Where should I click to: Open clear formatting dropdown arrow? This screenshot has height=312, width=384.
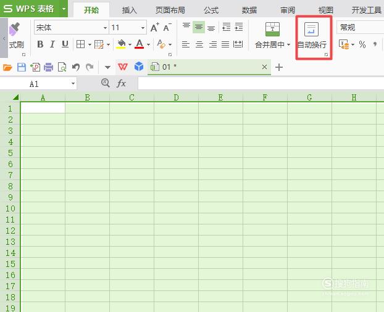(x=170, y=44)
